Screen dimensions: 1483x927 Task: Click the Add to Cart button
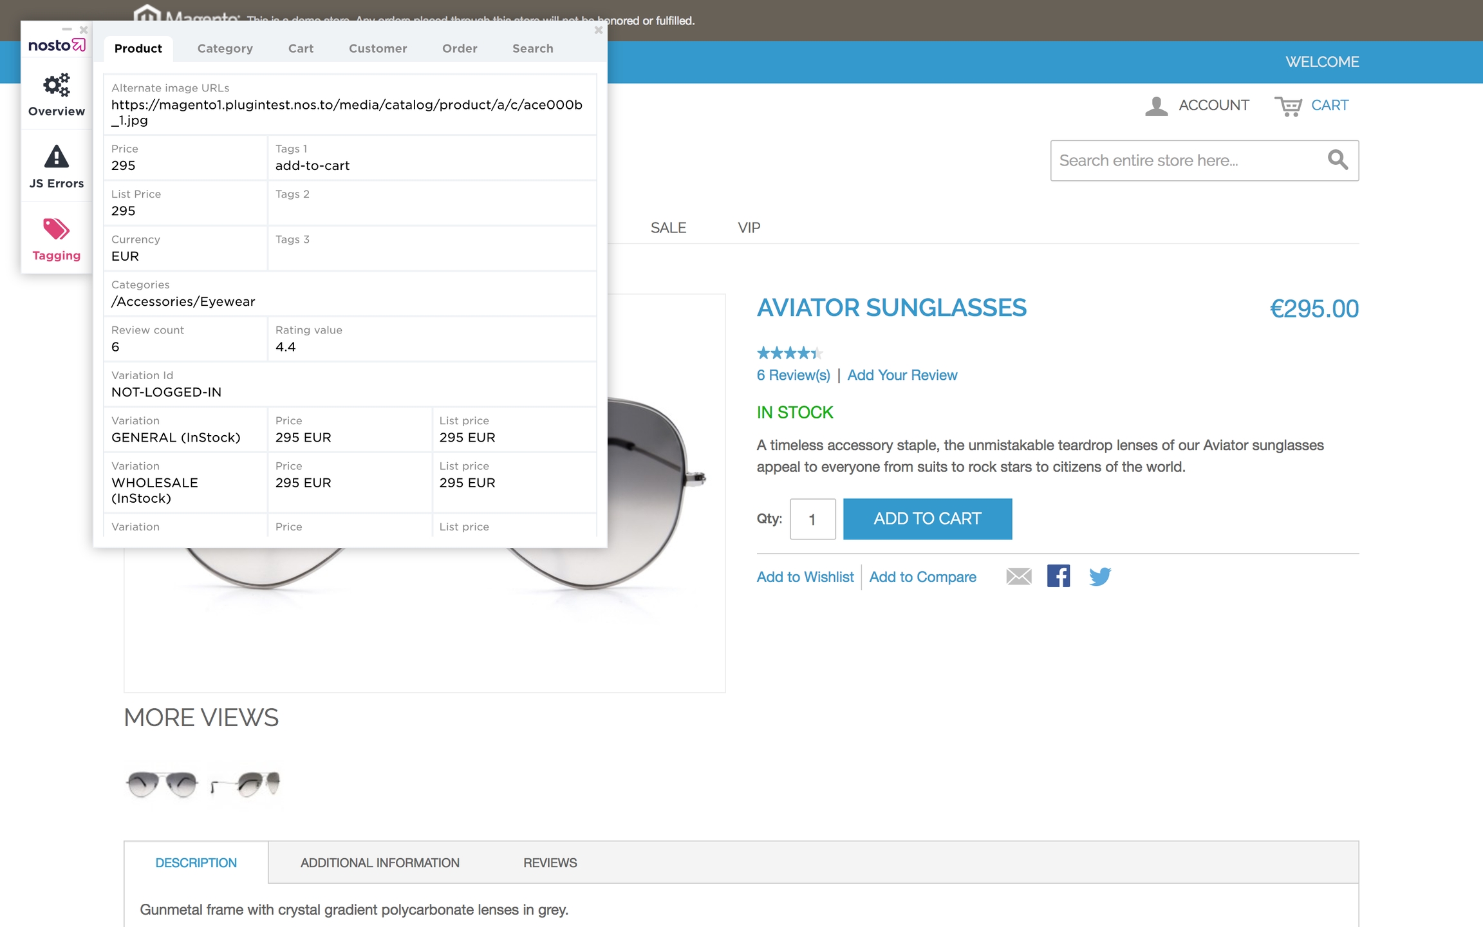point(928,519)
